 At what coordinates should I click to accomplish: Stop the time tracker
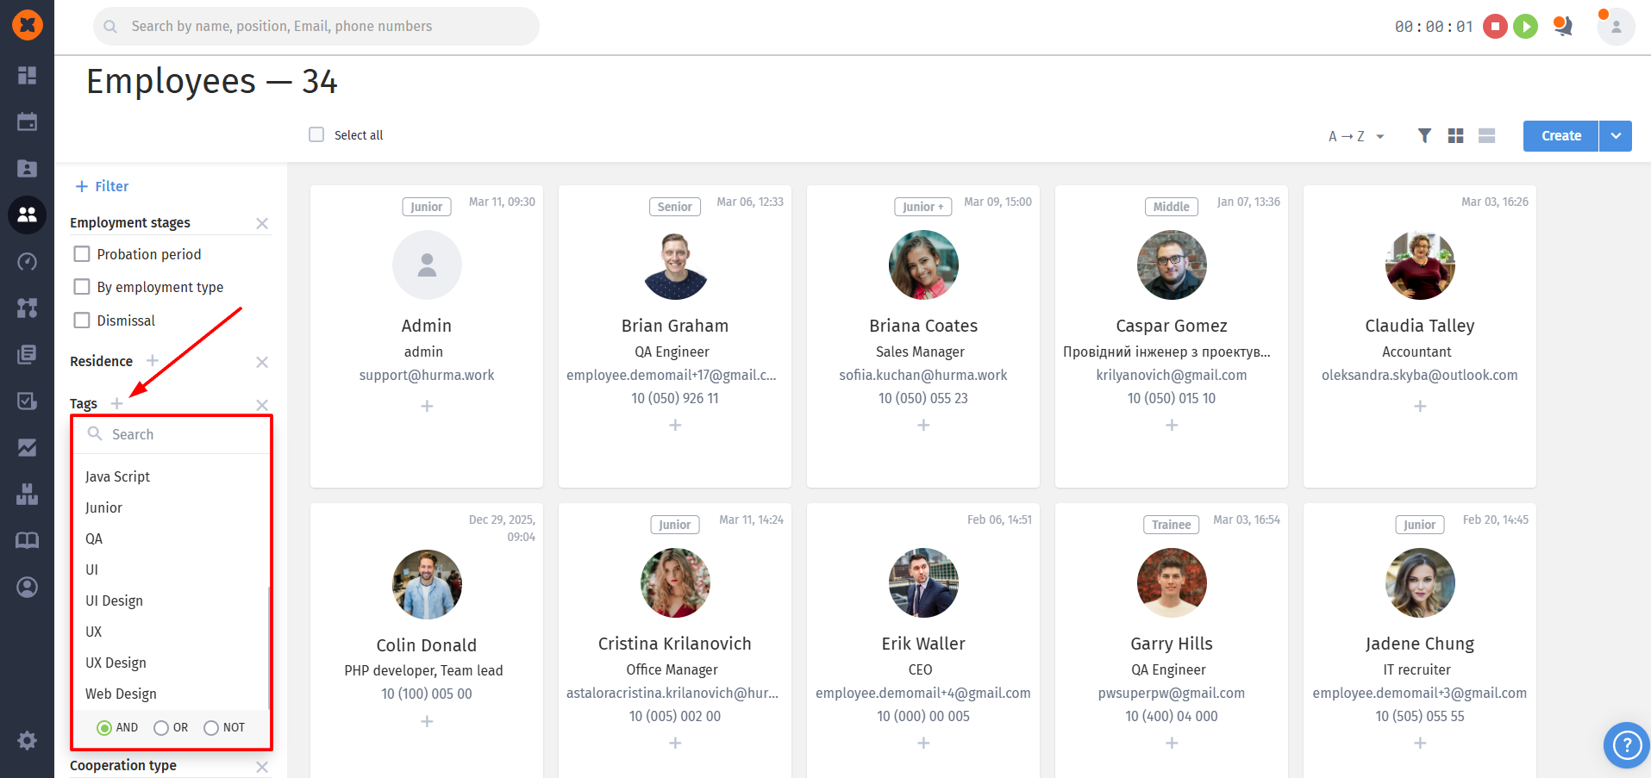(1495, 27)
